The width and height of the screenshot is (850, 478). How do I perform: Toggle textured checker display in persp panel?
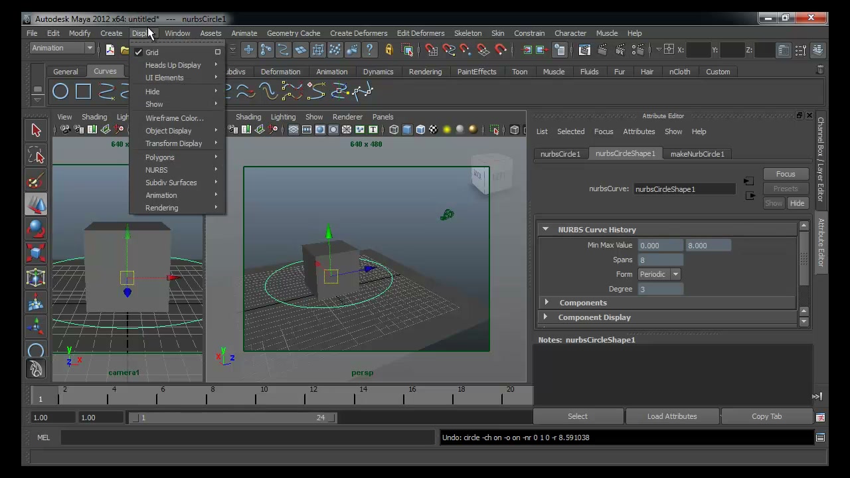[x=434, y=129]
